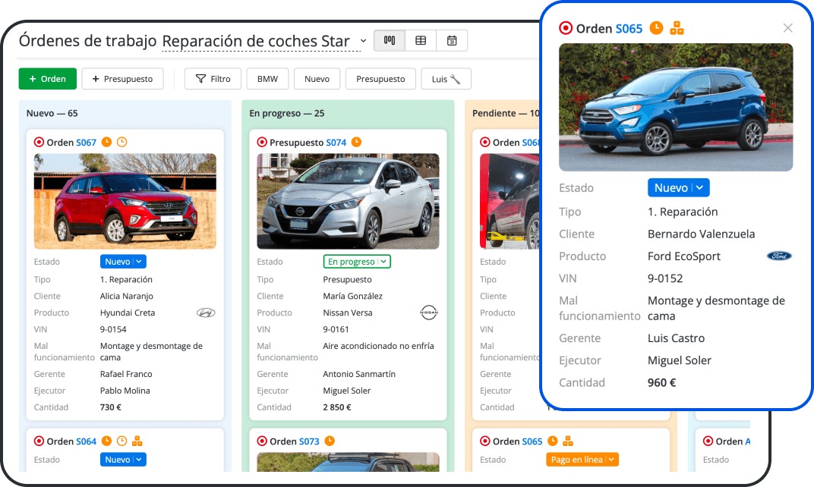The width and height of the screenshot is (814, 487).
Task: Click the filled orange clock icon on S064
Action: pos(106,441)
